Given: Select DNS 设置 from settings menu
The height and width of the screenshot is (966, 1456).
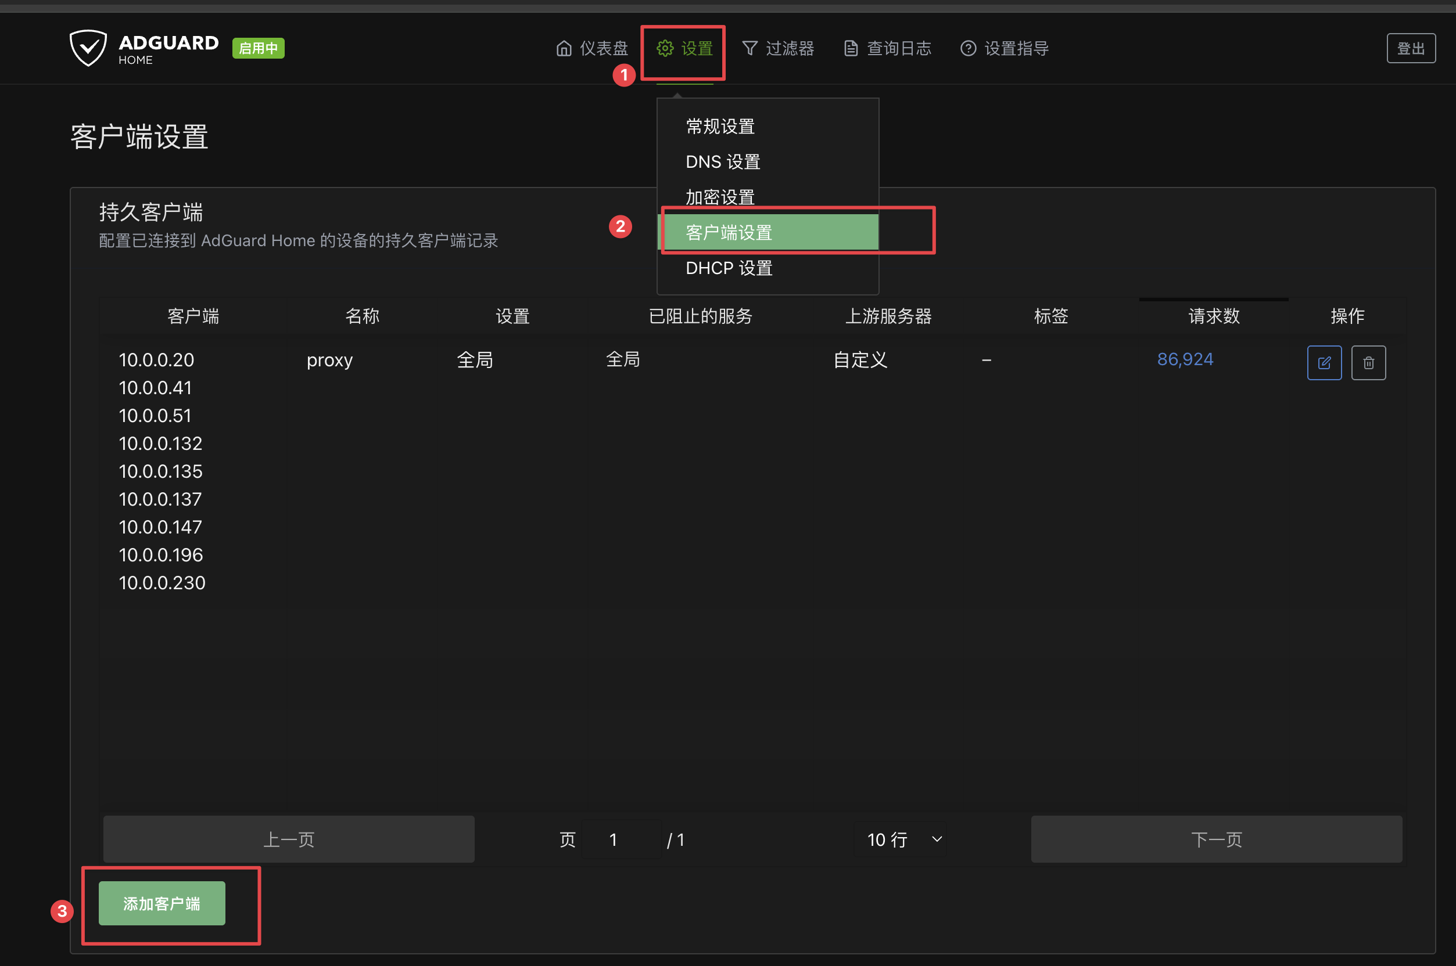Looking at the screenshot, I should click(x=722, y=161).
